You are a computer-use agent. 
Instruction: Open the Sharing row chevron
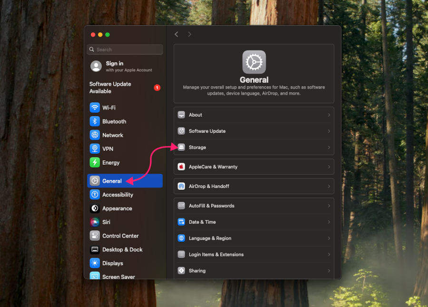click(x=329, y=271)
